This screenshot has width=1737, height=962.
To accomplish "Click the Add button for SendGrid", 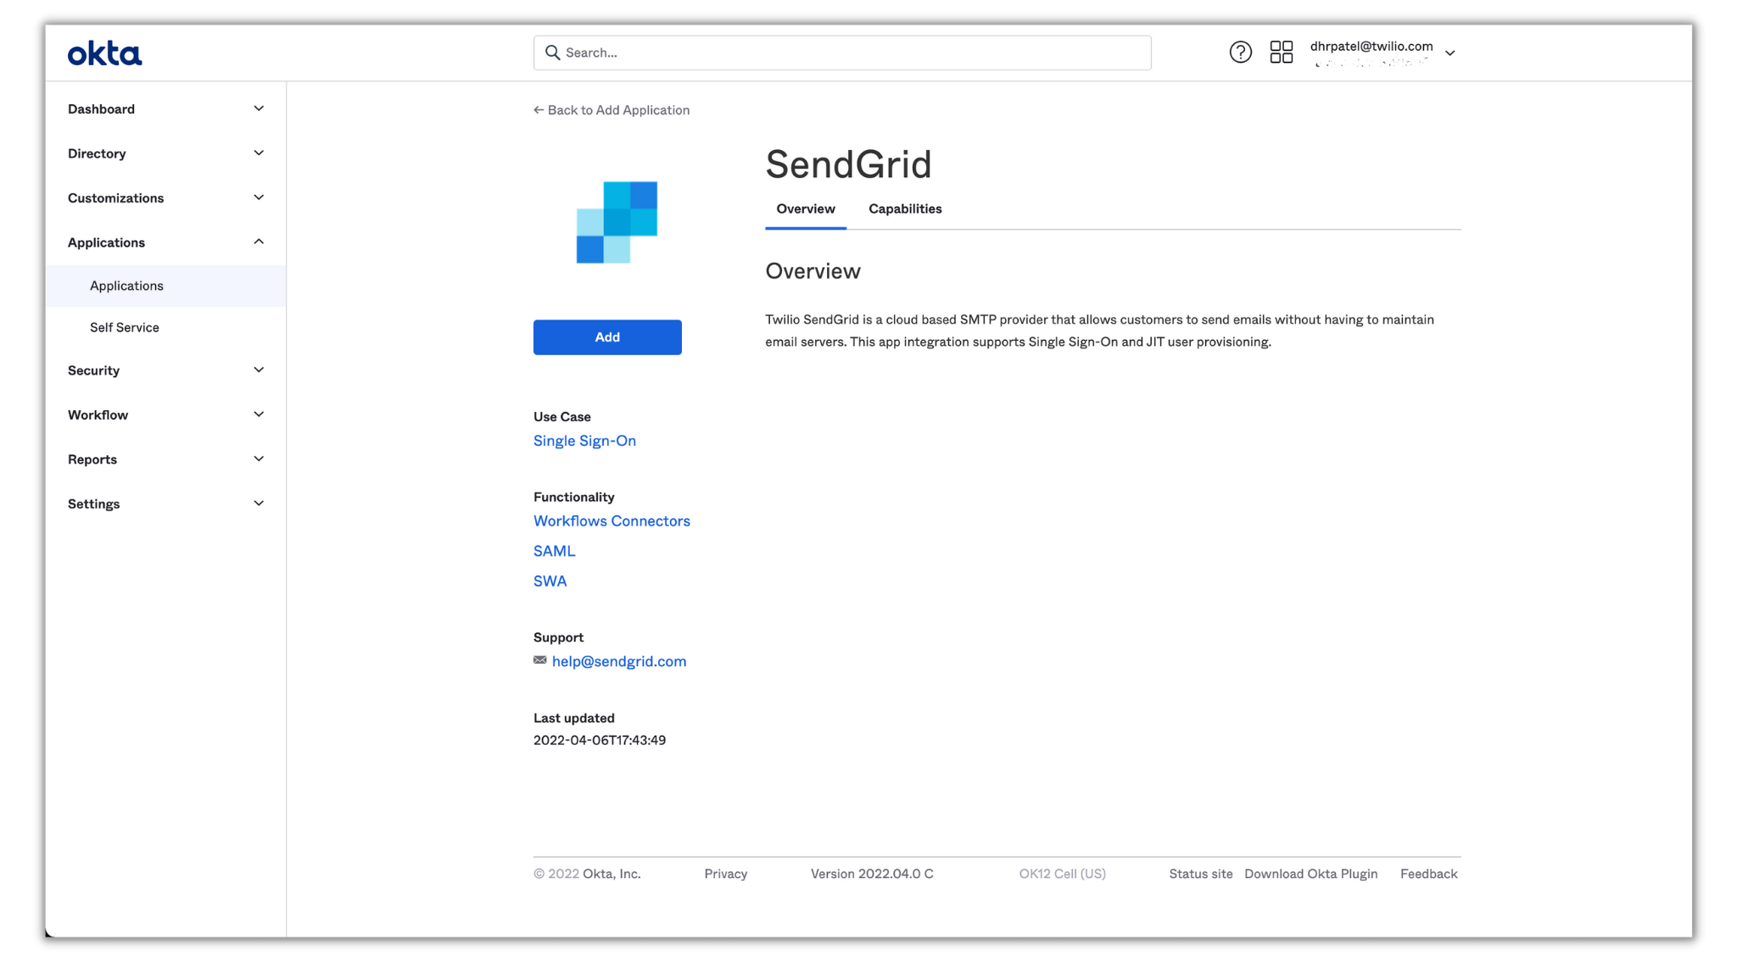I will point(606,336).
